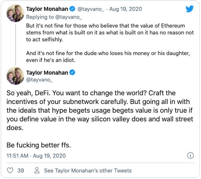Open the tweet info circle icon
The height and width of the screenshot is (179, 201).
click(x=190, y=155)
